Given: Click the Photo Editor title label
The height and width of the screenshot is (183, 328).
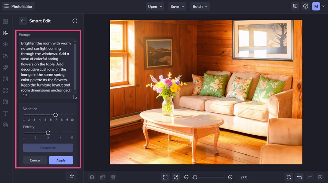Looking at the screenshot, I should point(22,7).
